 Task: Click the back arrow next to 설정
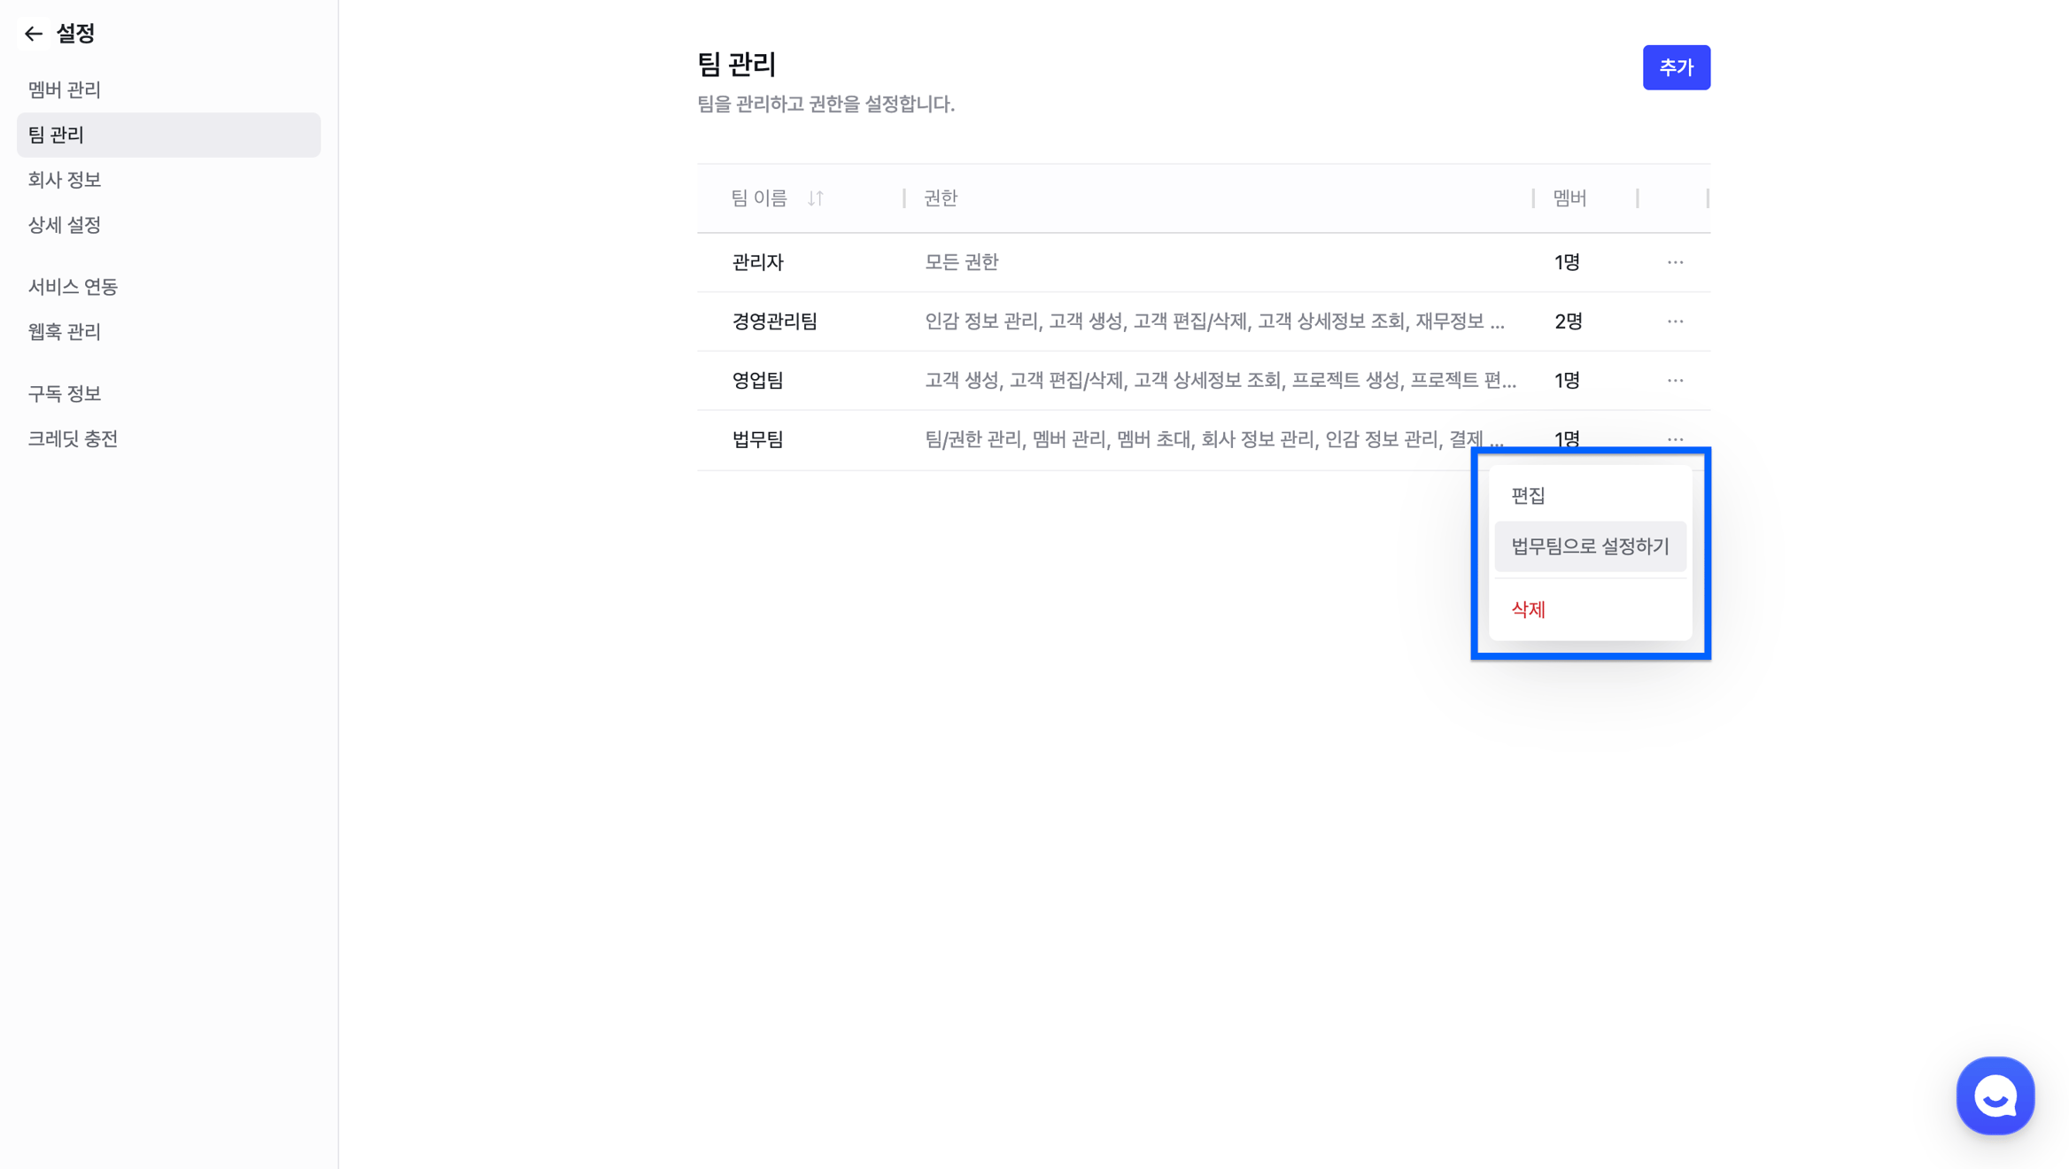(34, 34)
